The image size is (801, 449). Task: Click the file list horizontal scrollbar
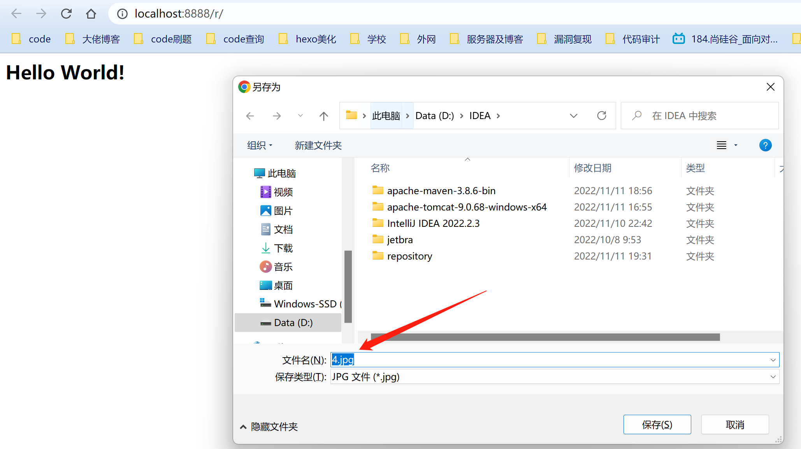(545, 337)
